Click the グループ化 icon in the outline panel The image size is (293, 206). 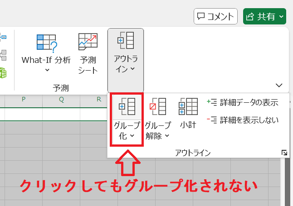[x=126, y=107]
